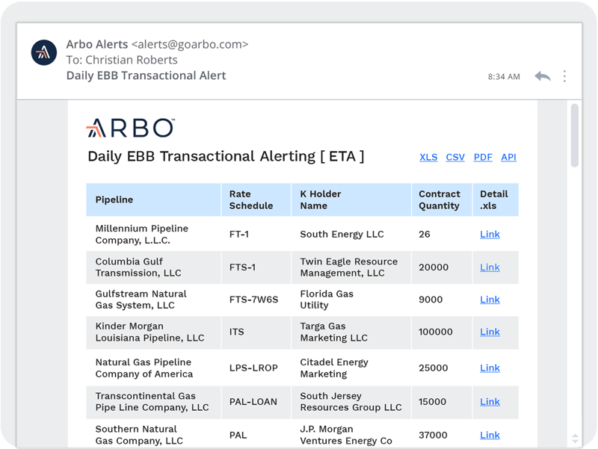Open the PDF export link
Screen dimensions: 598x449
483,157
